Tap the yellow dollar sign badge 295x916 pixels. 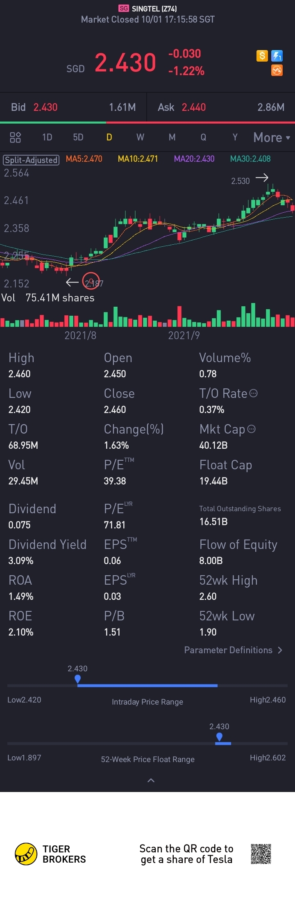[x=262, y=56]
